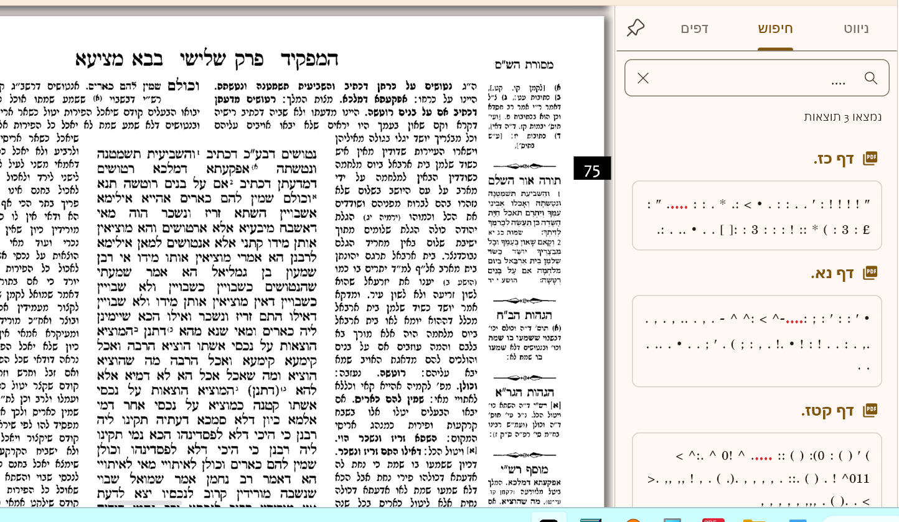
Task: Clear the search box with the X
Action: coord(643,78)
